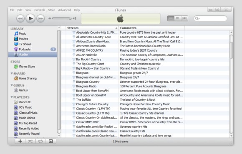This screenshot has height=154, width=242.
Task: Click the Stream column sort arrow
Action: click(x=116, y=28)
